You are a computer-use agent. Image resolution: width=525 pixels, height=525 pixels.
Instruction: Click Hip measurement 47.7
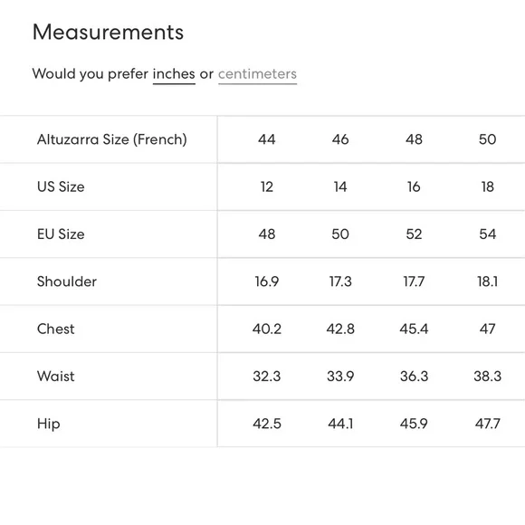click(x=488, y=424)
